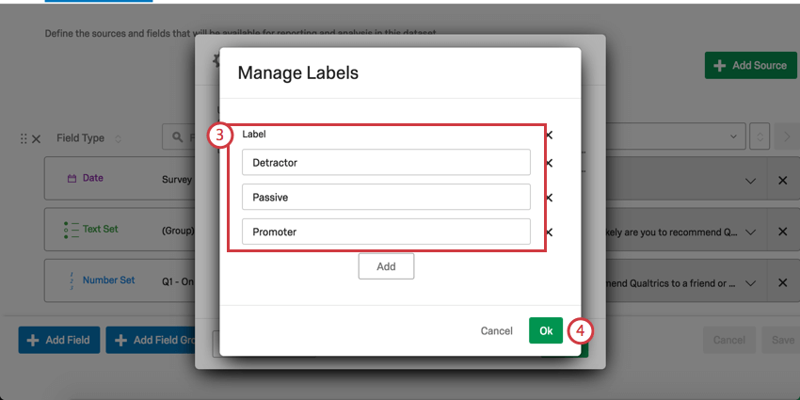Delete the Text Set field row
The width and height of the screenshot is (800, 400).
(x=782, y=232)
